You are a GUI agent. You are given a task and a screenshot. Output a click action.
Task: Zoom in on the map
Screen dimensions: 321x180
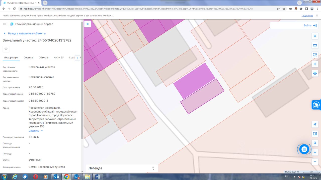(x=315, y=152)
